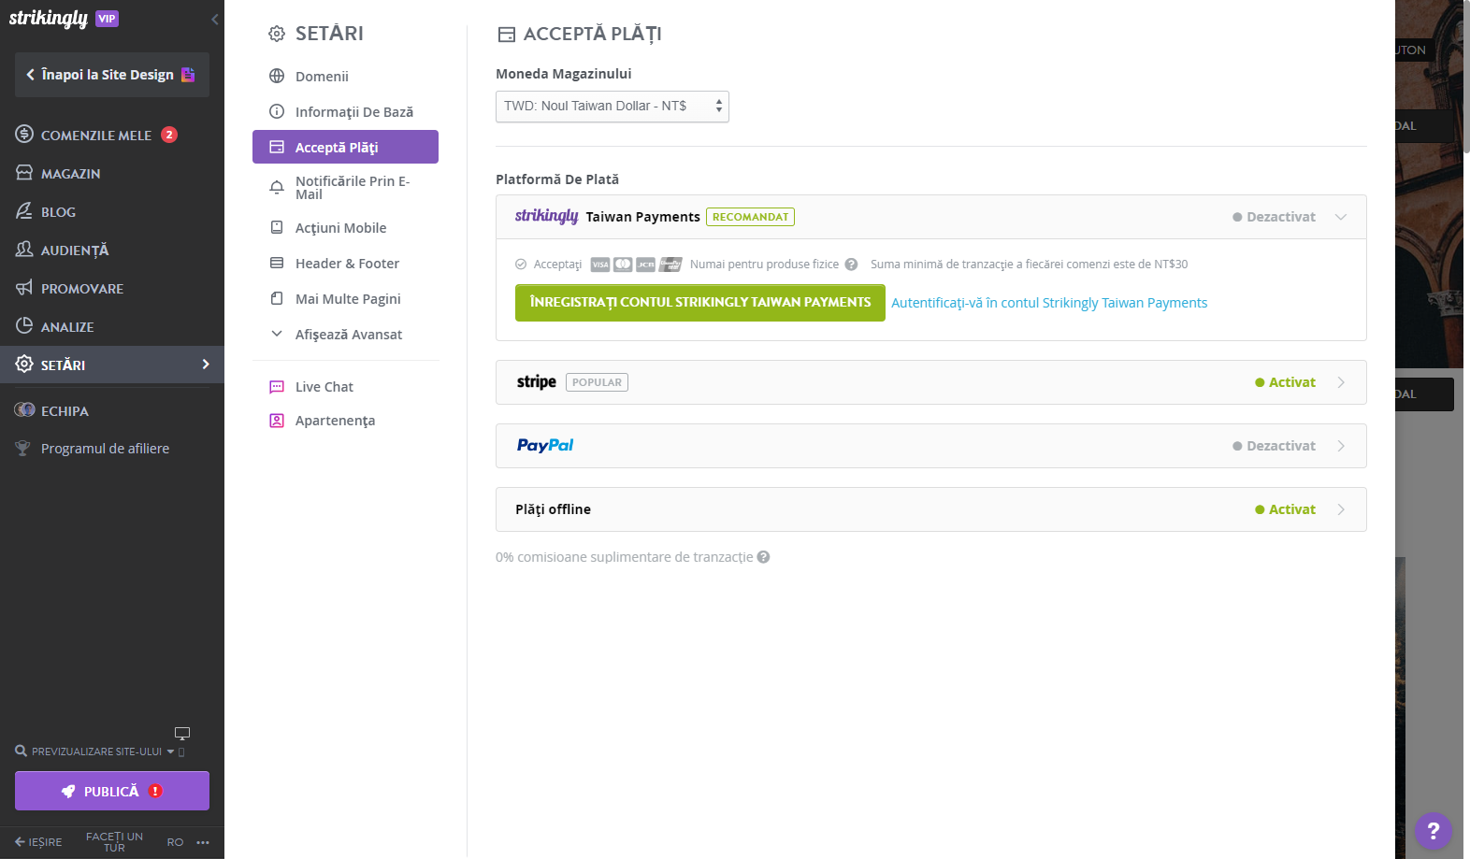Click the Strikingly logo in the sidebar
Image resolution: width=1470 pixels, height=859 pixels.
[x=49, y=19]
